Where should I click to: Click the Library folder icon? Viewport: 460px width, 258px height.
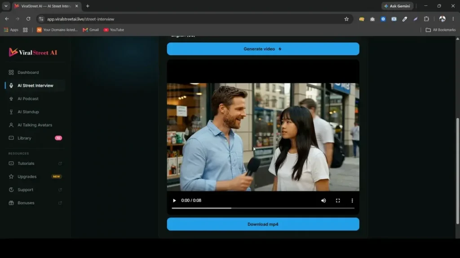[x=11, y=138]
